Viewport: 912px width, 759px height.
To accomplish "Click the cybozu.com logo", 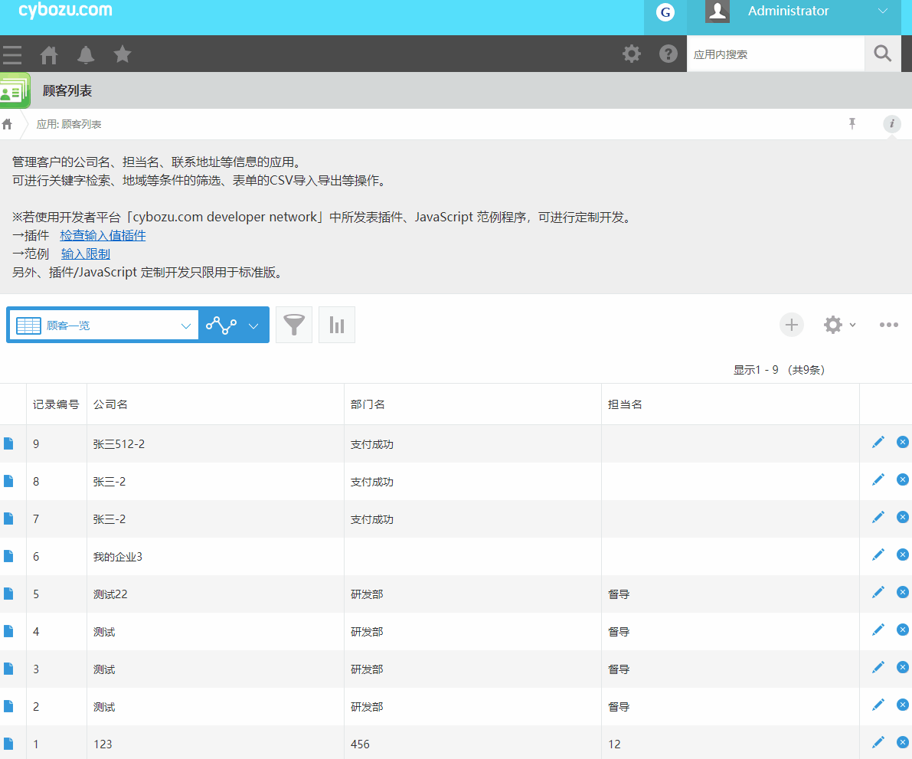I will (65, 10).
